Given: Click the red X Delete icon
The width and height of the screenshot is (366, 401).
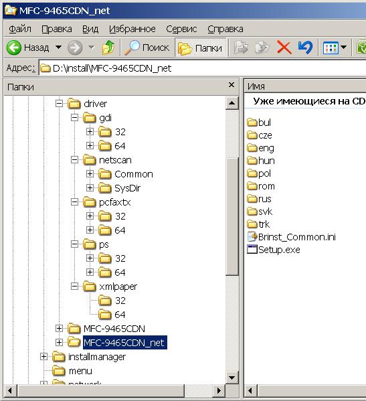Looking at the screenshot, I should (x=284, y=48).
